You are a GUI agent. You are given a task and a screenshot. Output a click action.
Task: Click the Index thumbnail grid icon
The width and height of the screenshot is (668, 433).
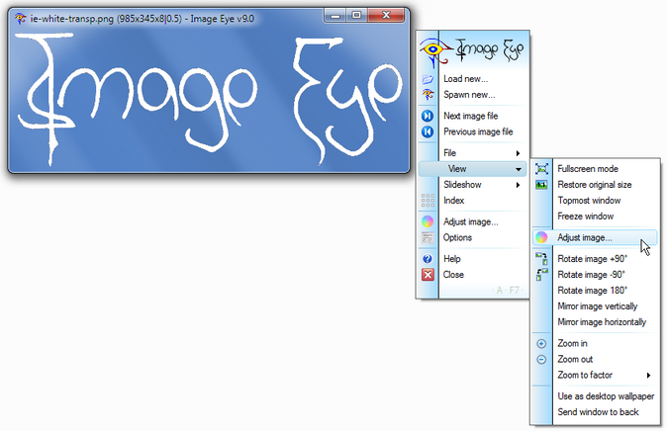coord(428,200)
